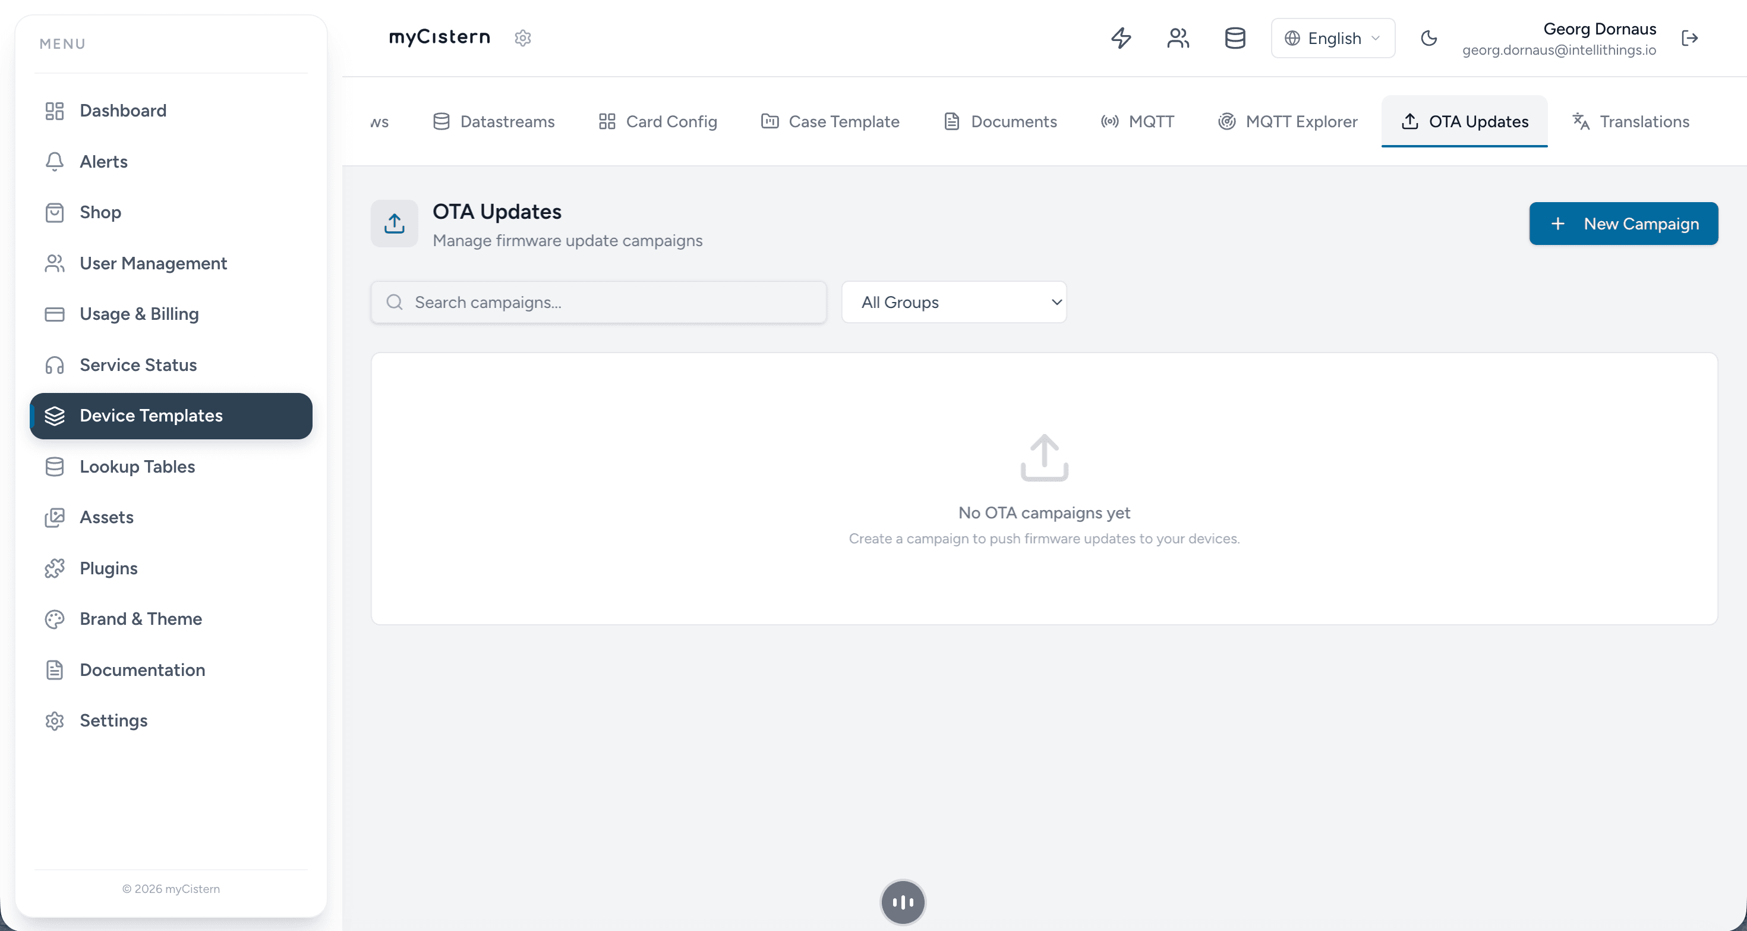The width and height of the screenshot is (1747, 931).
Task: Focus the Search campaigns field
Action: [599, 303]
